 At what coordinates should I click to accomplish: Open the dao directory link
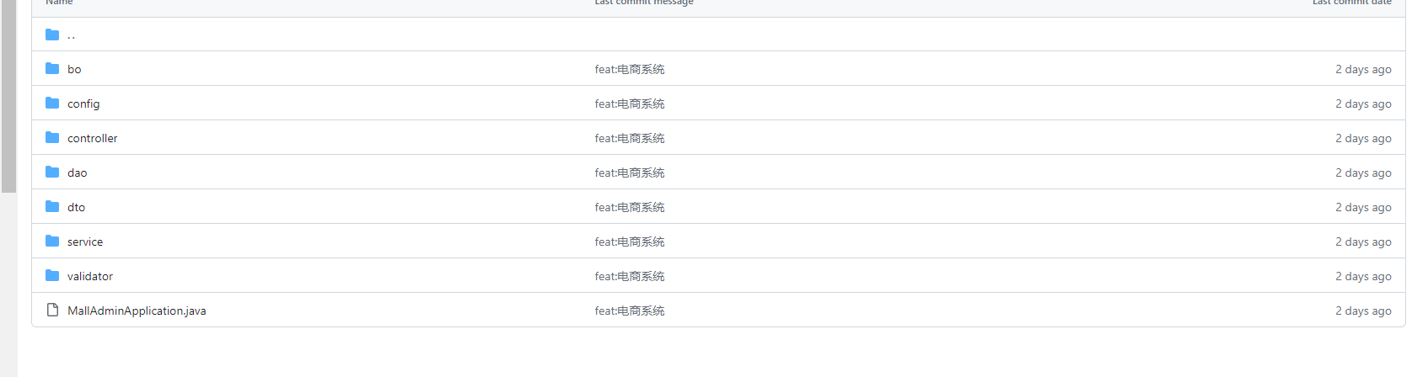[x=77, y=173]
